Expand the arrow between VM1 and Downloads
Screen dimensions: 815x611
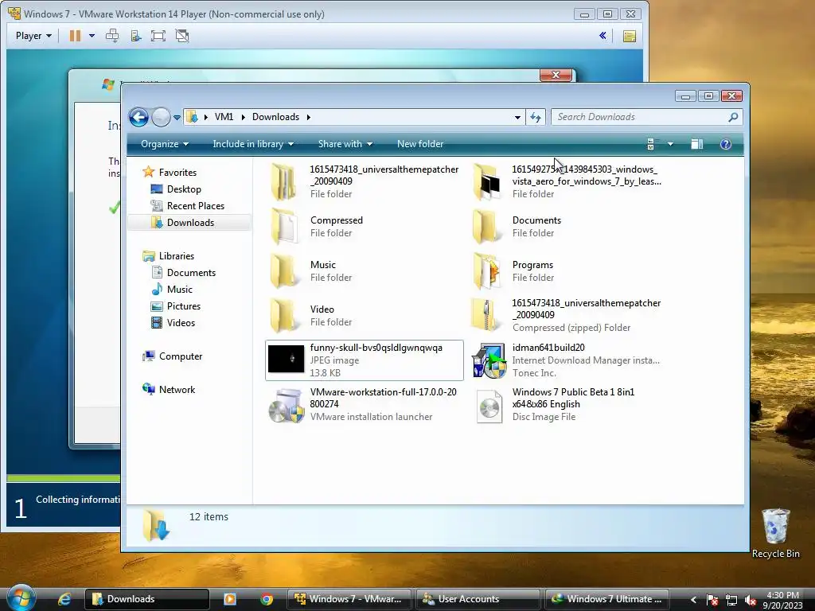pyautogui.click(x=243, y=117)
